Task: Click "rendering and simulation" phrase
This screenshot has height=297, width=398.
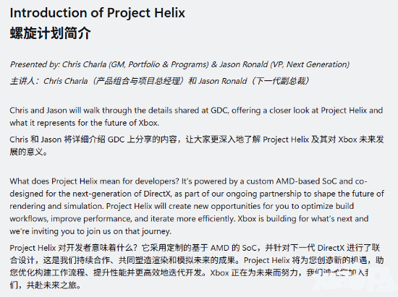Action: (56, 206)
